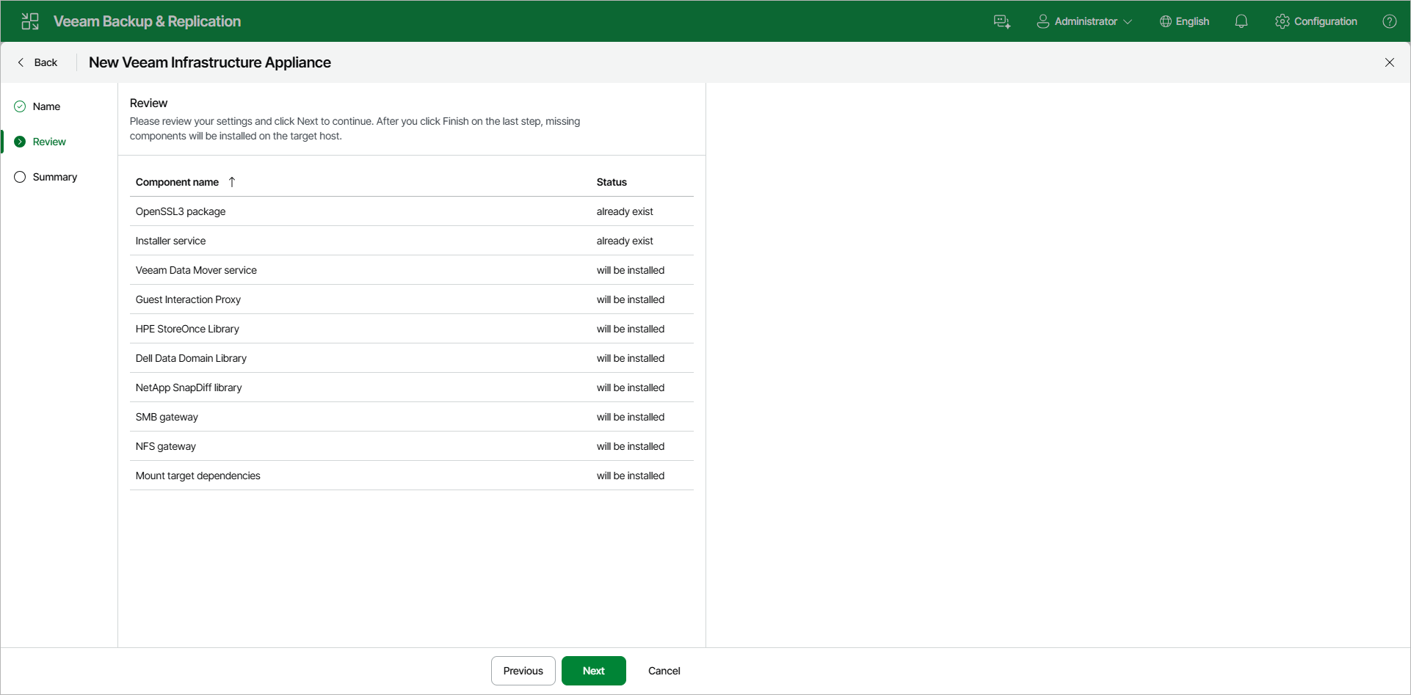
Task: Close the New Veeam Infrastructure Appliance wizard
Action: pos(1390,62)
